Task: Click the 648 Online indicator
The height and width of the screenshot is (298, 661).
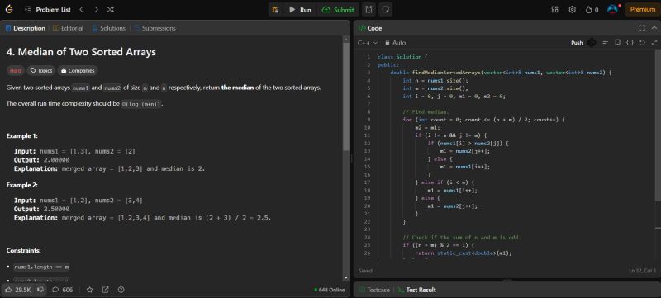Action: (330, 290)
